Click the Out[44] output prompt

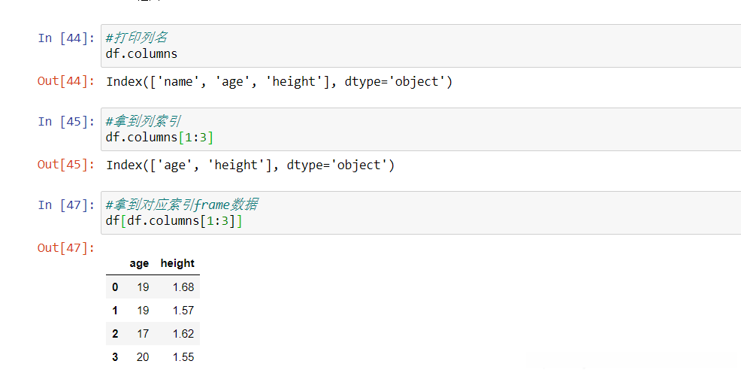click(66, 81)
